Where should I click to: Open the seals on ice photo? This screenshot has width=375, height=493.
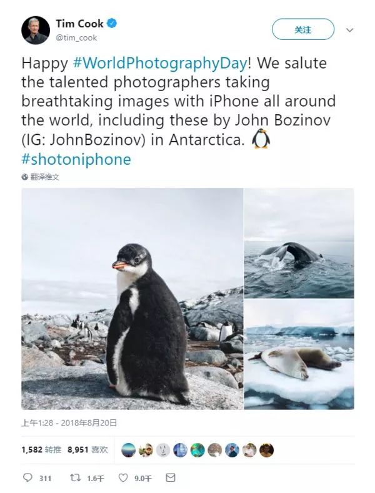pos(299,354)
